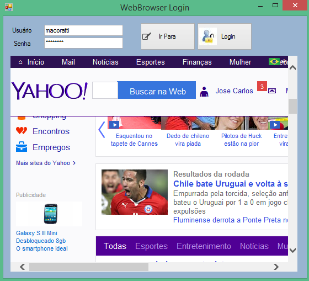309x281 pixels.
Task: Expand Mais sites do Yahoo
Action: coord(46,163)
